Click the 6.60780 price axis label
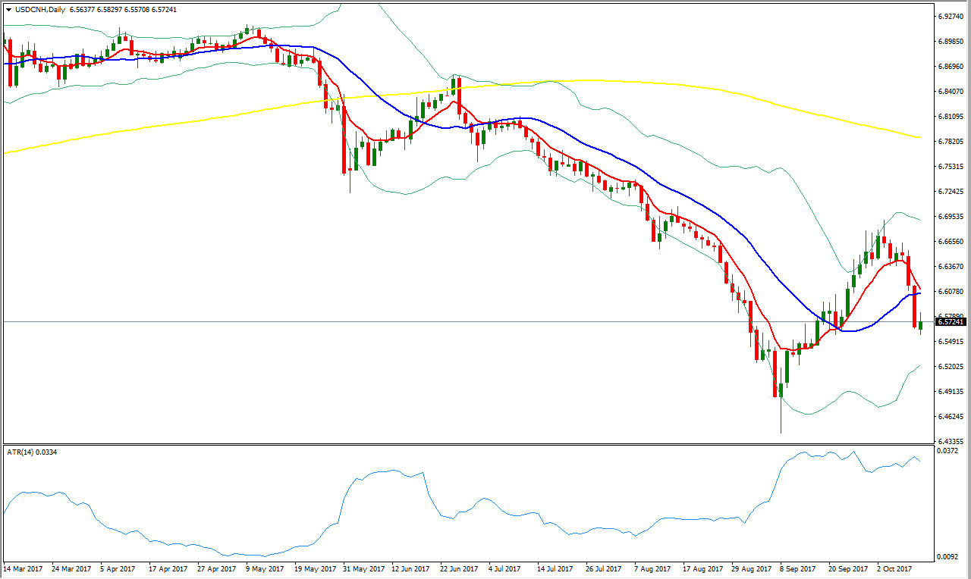 951,291
